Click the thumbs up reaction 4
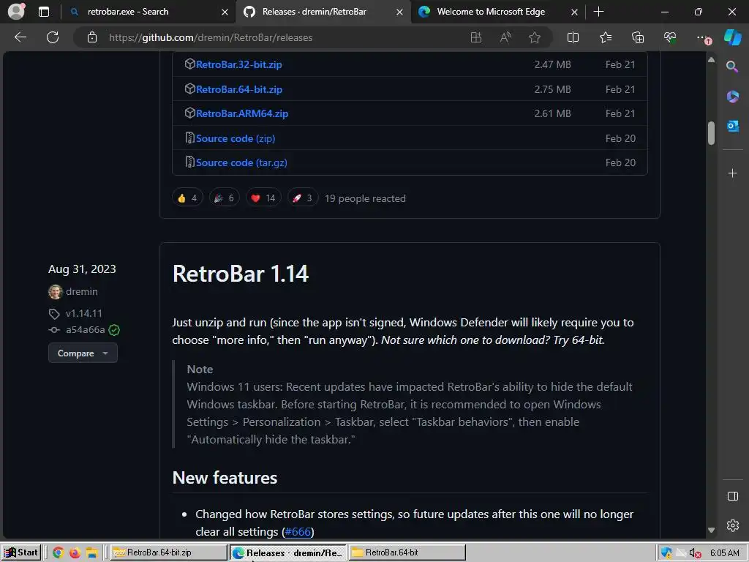Screen dimensions: 749x562 [187, 198]
